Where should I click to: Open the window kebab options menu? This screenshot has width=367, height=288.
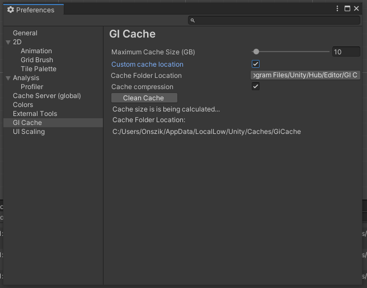pos(337,9)
